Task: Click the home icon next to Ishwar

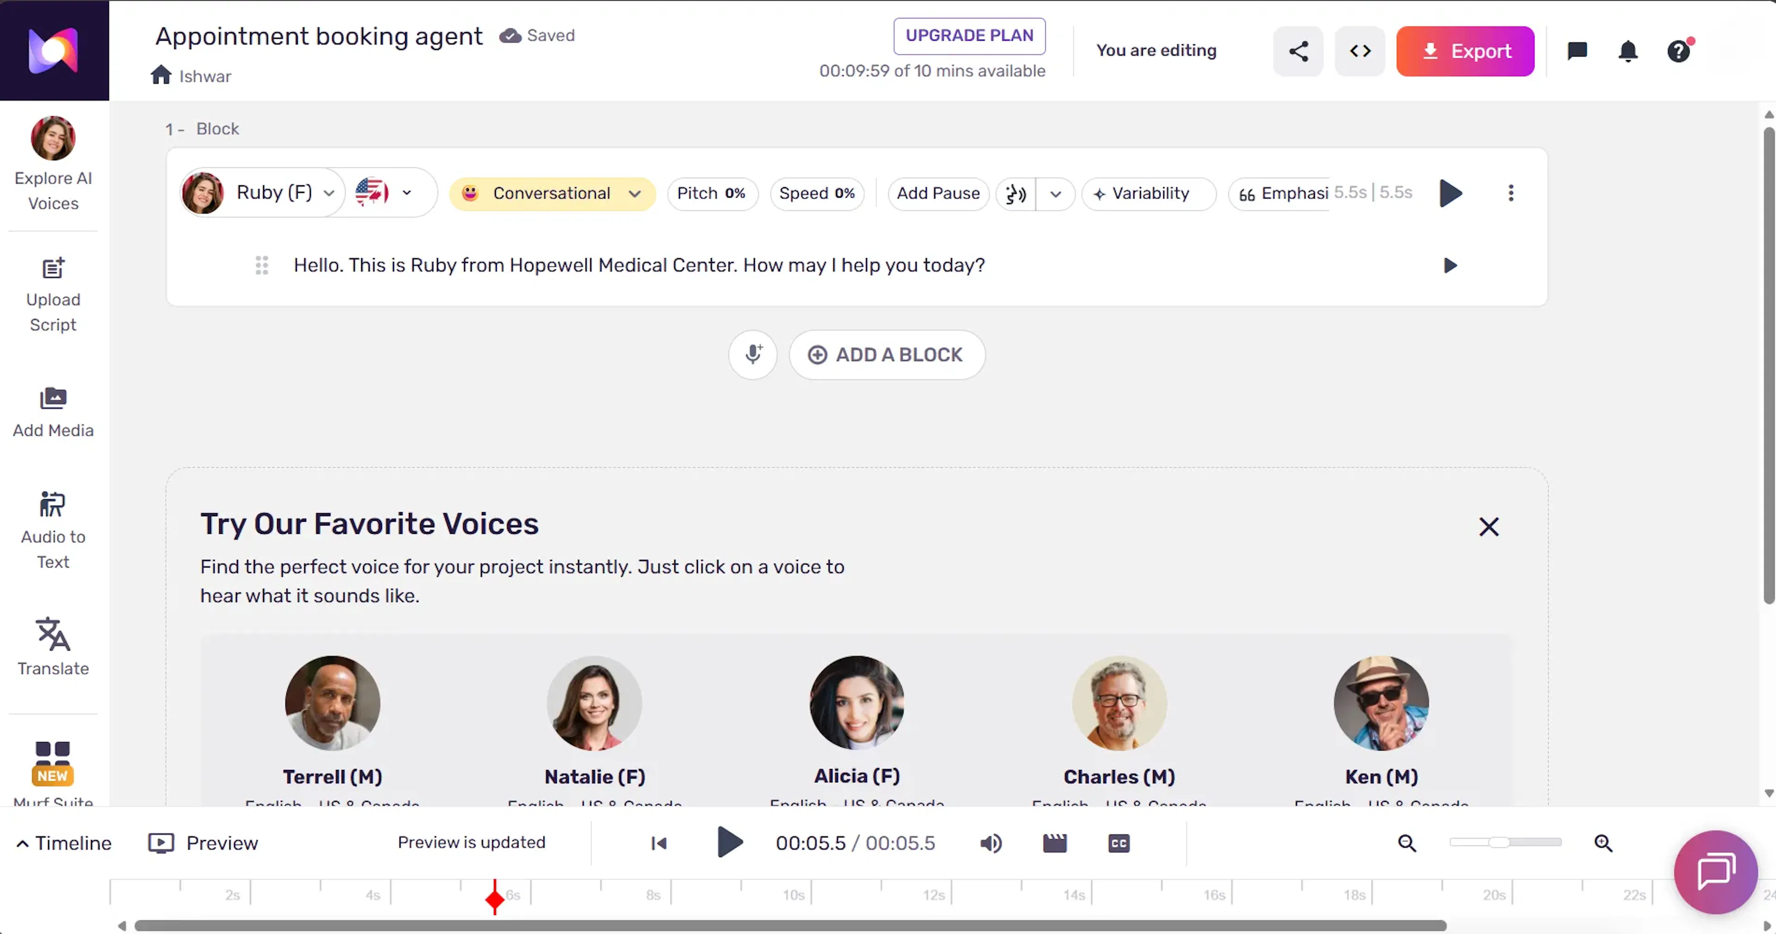Action: [x=160, y=75]
